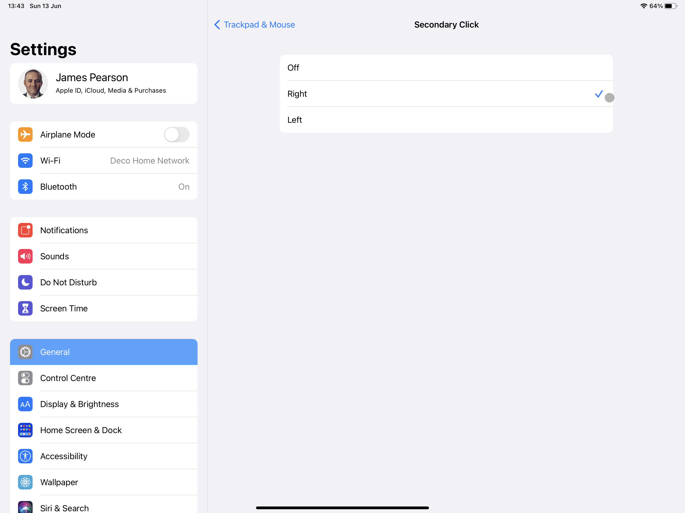685x513 pixels.
Task: Open Control Centre settings
Action: pyautogui.click(x=104, y=378)
